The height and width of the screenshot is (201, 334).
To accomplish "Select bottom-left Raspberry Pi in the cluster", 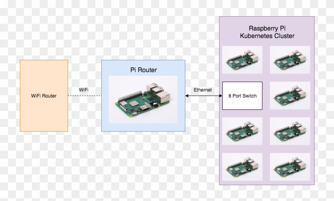I will click(243, 167).
